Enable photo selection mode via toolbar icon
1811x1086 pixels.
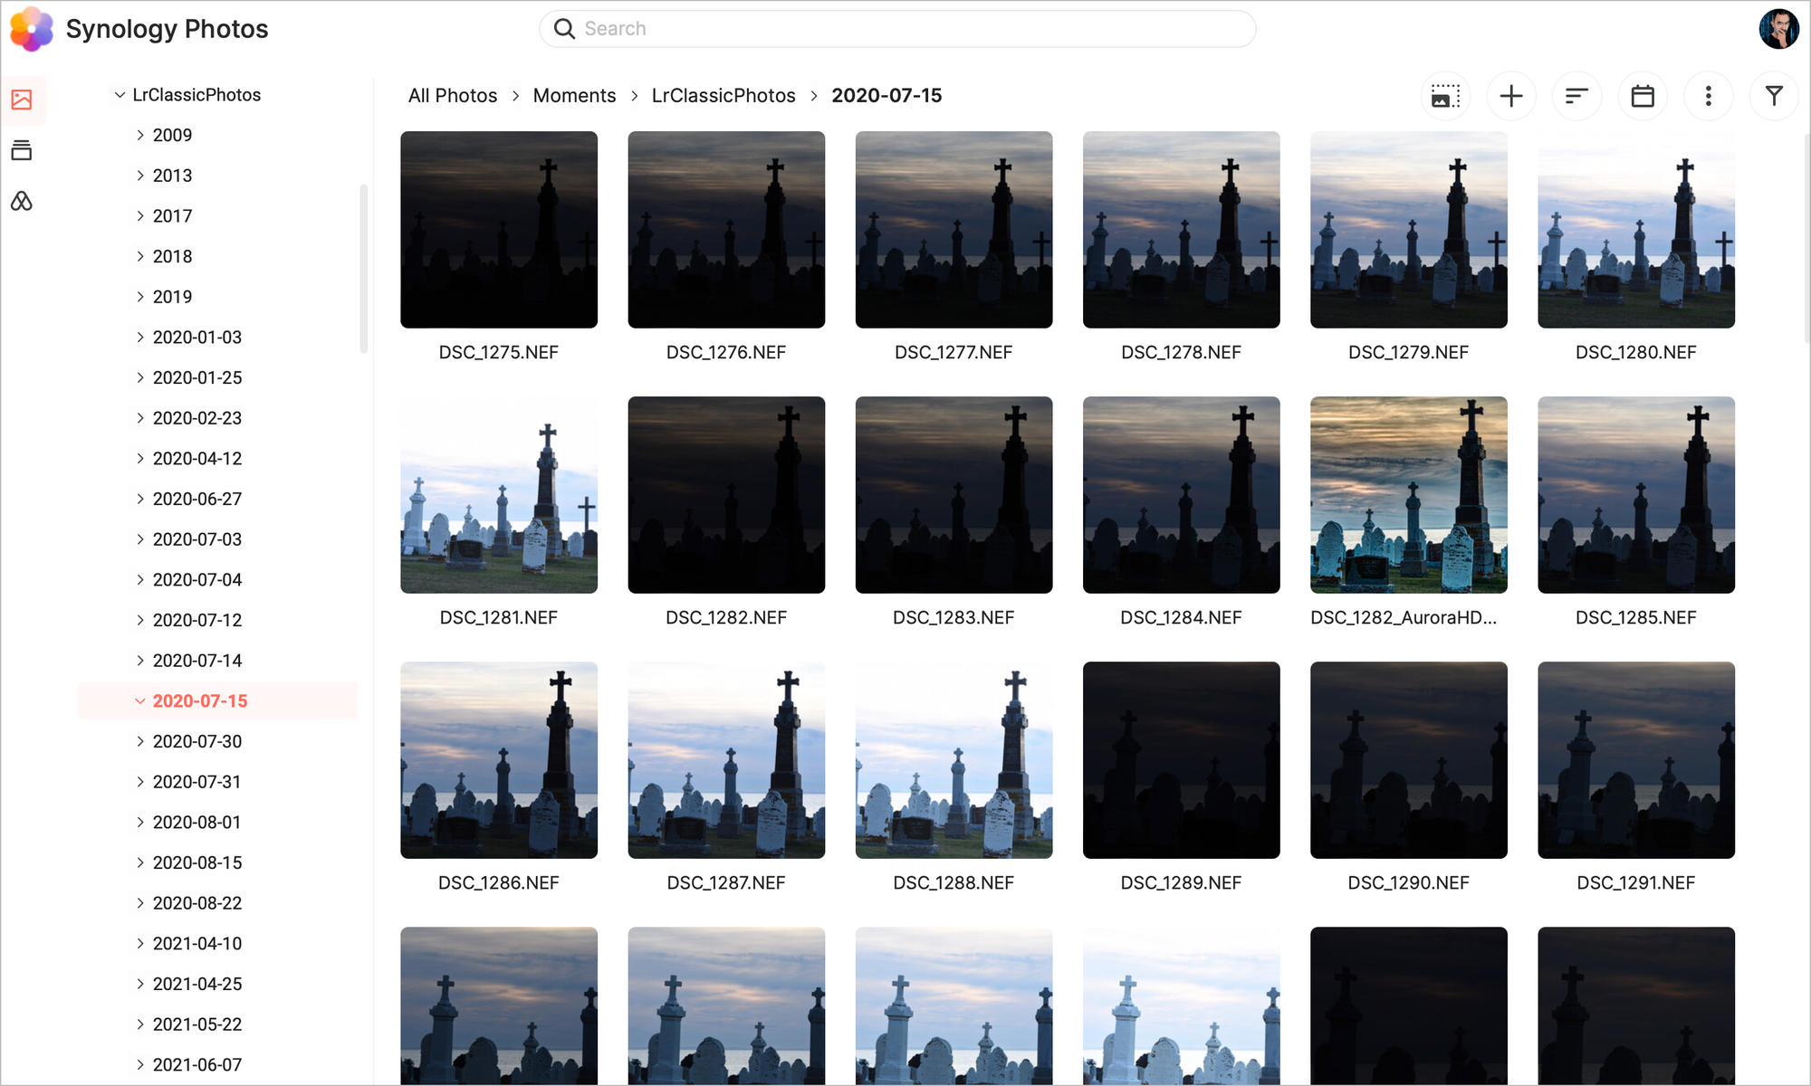click(1444, 95)
